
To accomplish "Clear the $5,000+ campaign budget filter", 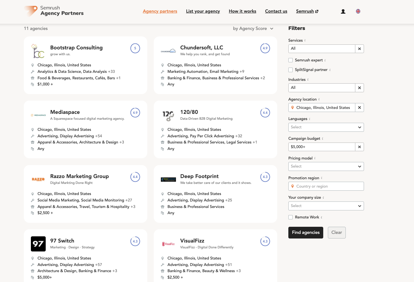I will [359, 147].
